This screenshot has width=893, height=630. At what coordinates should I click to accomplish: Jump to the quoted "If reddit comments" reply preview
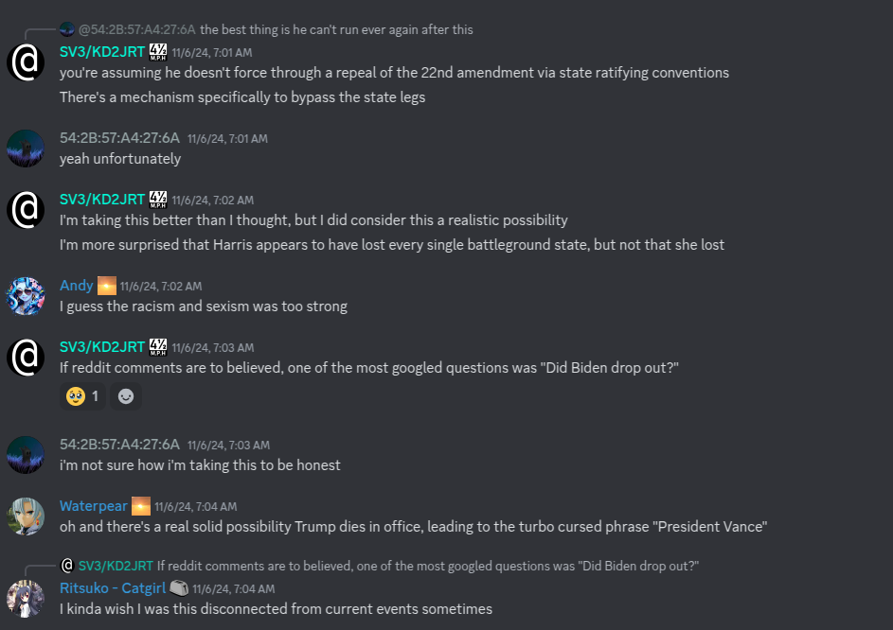428,566
